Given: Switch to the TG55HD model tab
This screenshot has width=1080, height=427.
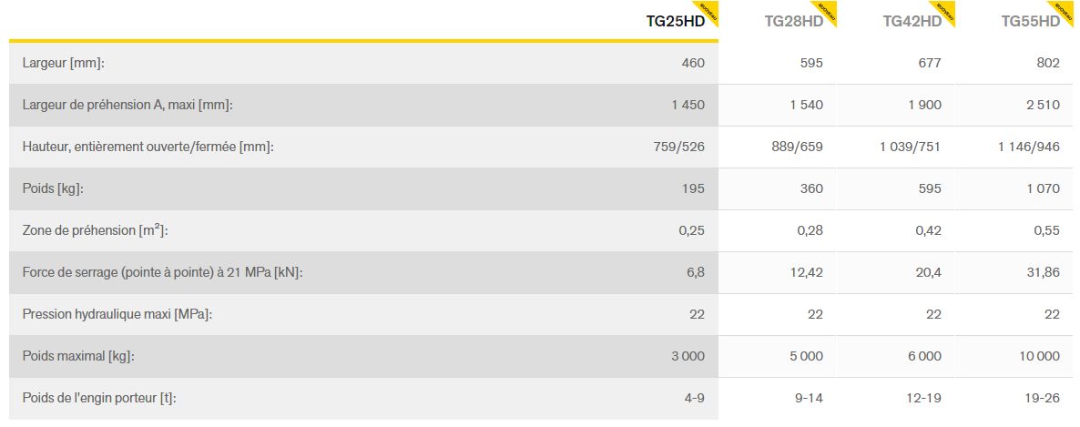Looking at the screenshot, I should coord(1030,22).
